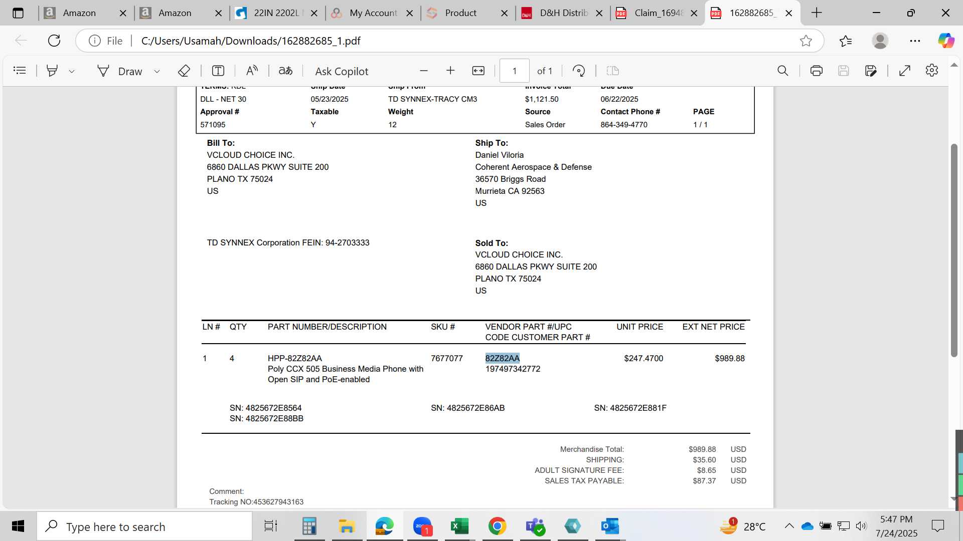The height and width of the screenshot is (541, 963).
Task: Activate the Add text tool
Action: [218, 71]
